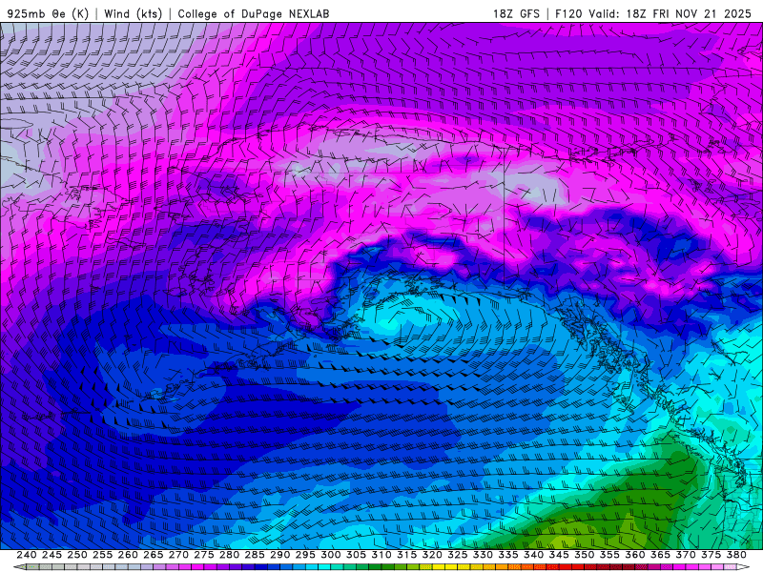Select the 280 value on the color scale
Screen dimensions: 763x572
tap(229, 555)
